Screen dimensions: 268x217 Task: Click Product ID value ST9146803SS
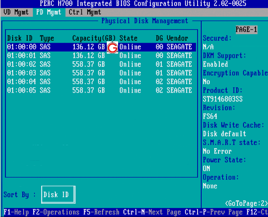tap(223, 99)
